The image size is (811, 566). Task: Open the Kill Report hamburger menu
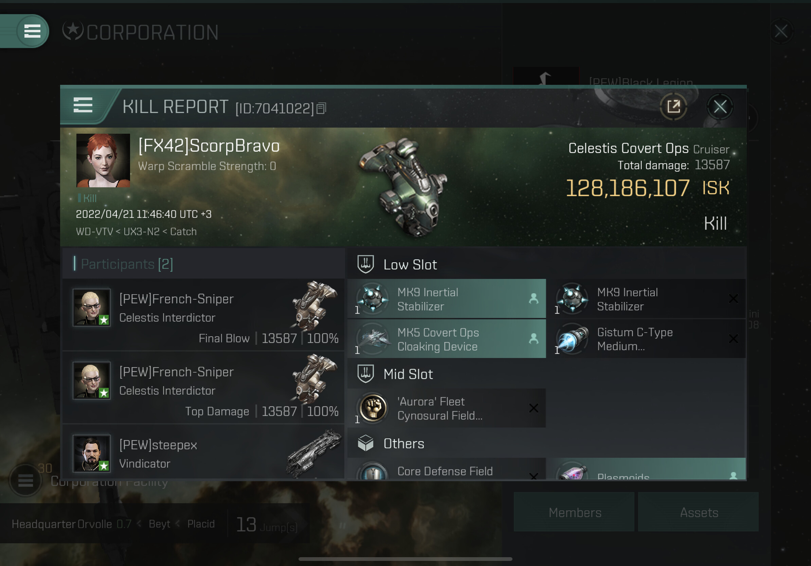pos(83,105)
